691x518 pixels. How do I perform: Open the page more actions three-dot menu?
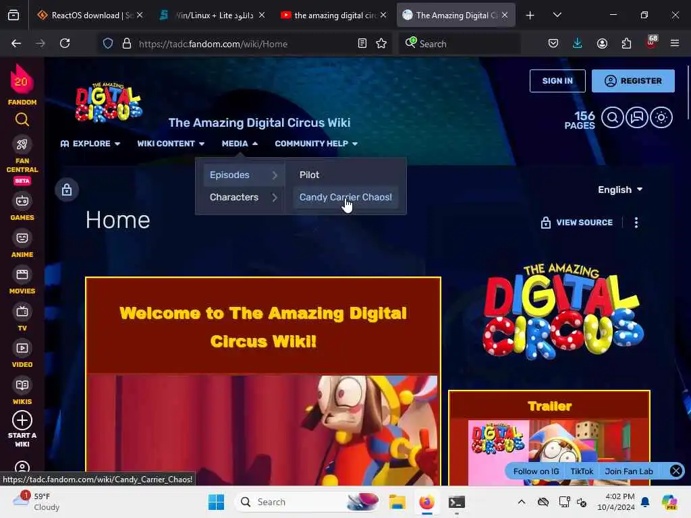pos(636,223)
